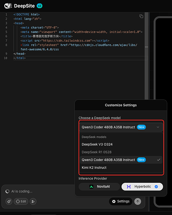Click the AI is coding spinner icon
This screenshot has height=215, width=172.
coord(7,191)
